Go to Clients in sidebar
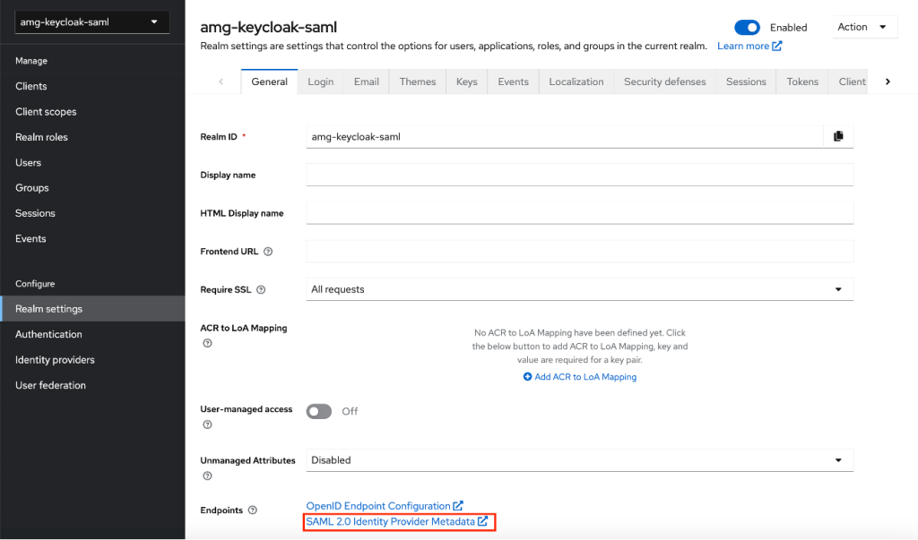918x540 pixels. [x=92, y=86]
